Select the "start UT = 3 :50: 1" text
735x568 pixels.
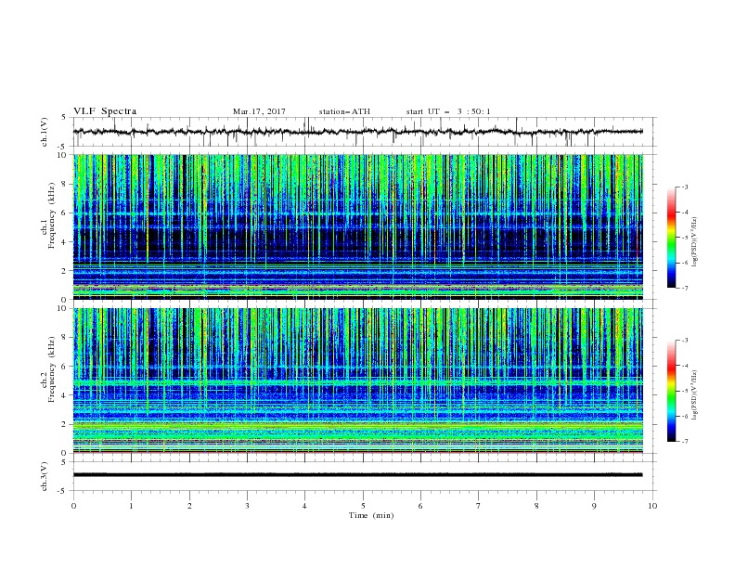point(447,111)
